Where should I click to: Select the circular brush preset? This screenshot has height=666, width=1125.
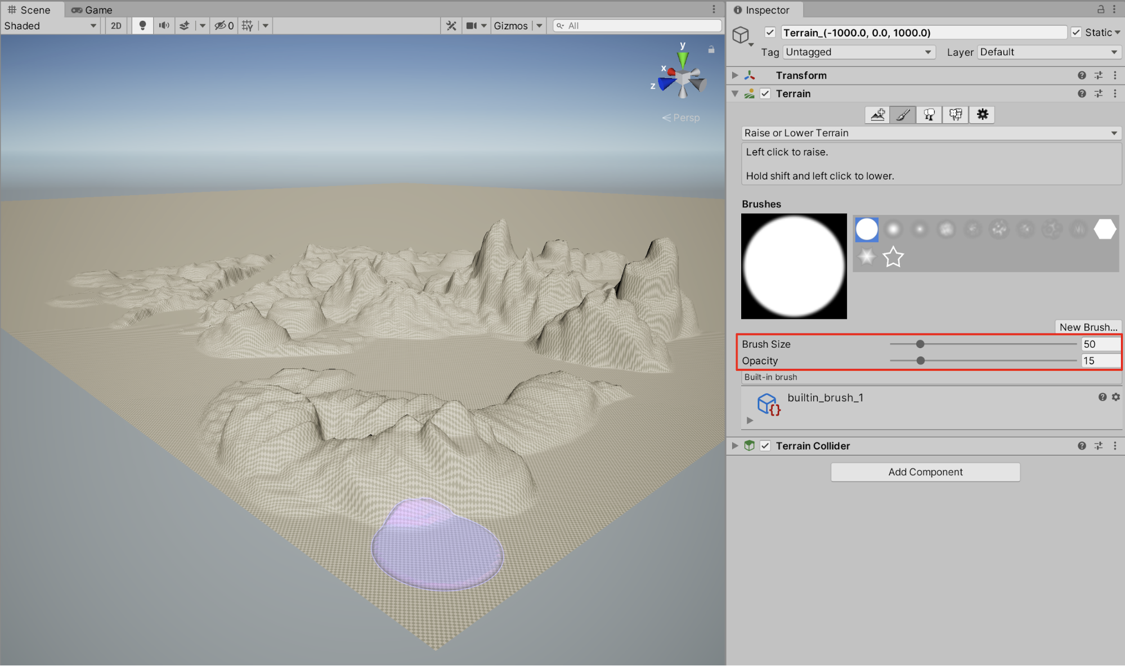[x=866, y=228]
